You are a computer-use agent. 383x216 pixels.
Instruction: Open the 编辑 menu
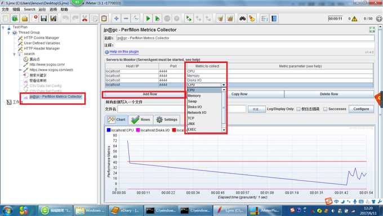point(16,9)
